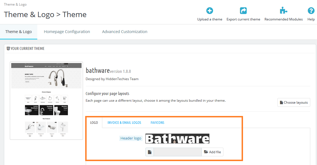Open the Help question mark icon
317x165 pixels.
coord(311,11)
